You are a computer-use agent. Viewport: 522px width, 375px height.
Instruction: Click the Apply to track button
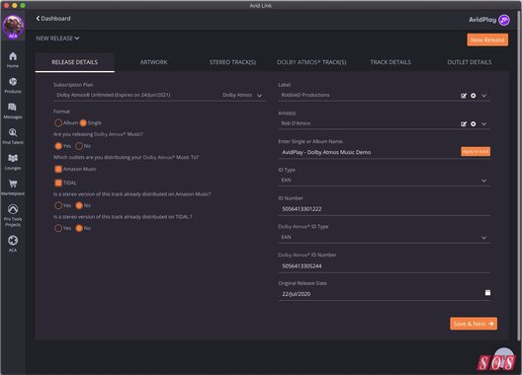pyautogui.click(x=476, y=152)
